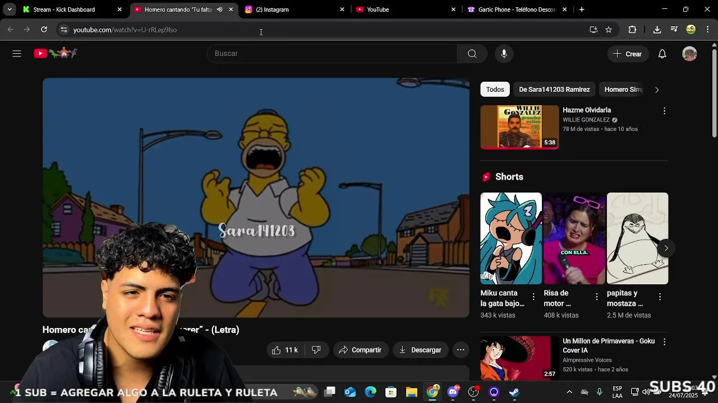Image resolution: width=718 pixels, height=403 pixels.
Task: Close the Instagram tab
Action: click(x=343, y=10)
